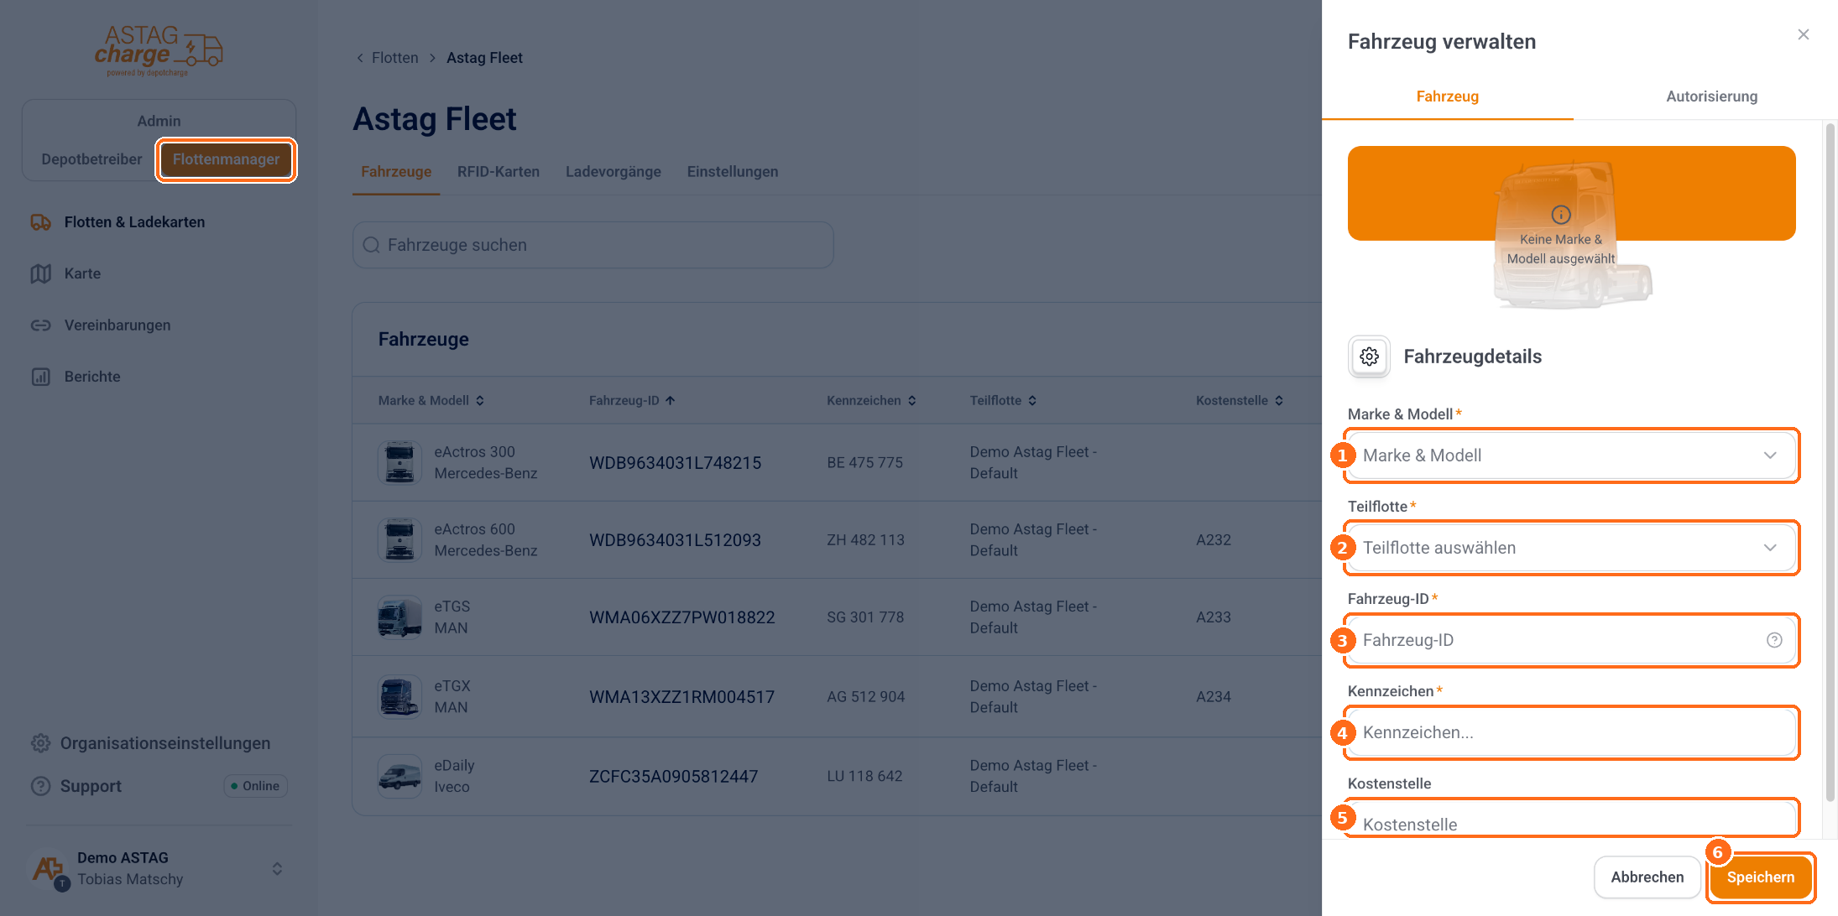Click the Demo ASTAG avatar icon

tap(49, 869)
